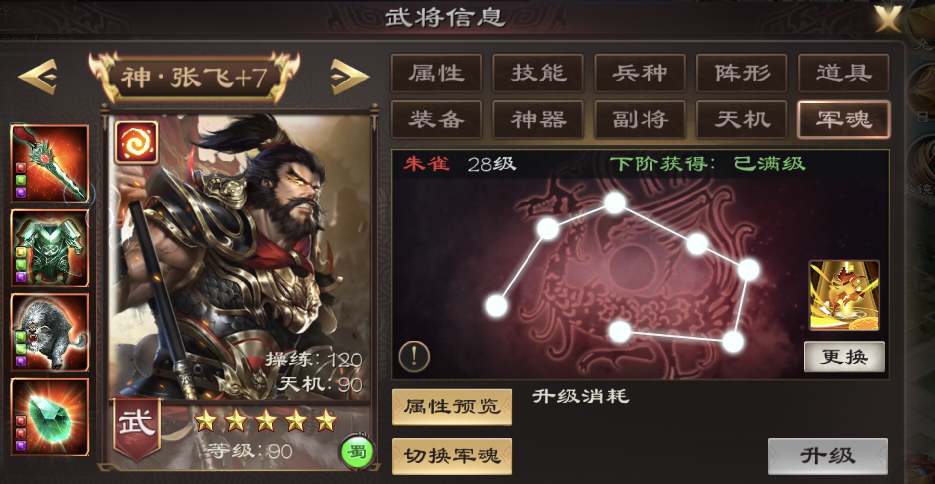Open the 神器 tab
The image size is (935, 484).
(538, 120)
